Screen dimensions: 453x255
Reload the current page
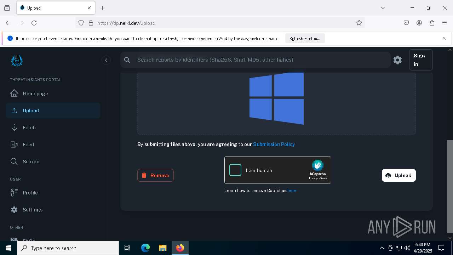[34, 23]
